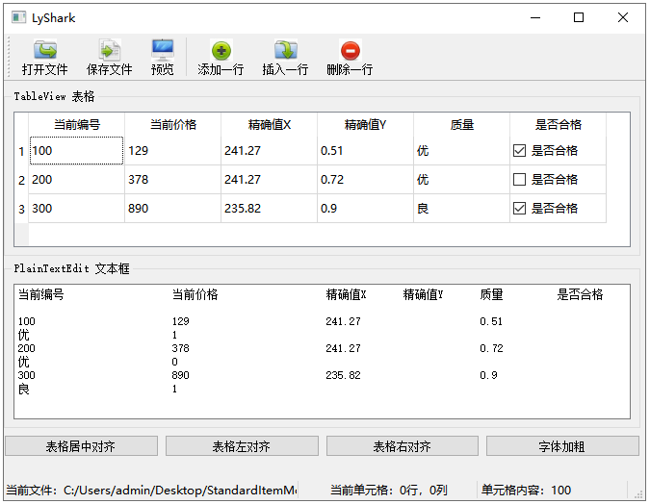Click 单元格内容: 100 status entry

click(x=526, y=491)
